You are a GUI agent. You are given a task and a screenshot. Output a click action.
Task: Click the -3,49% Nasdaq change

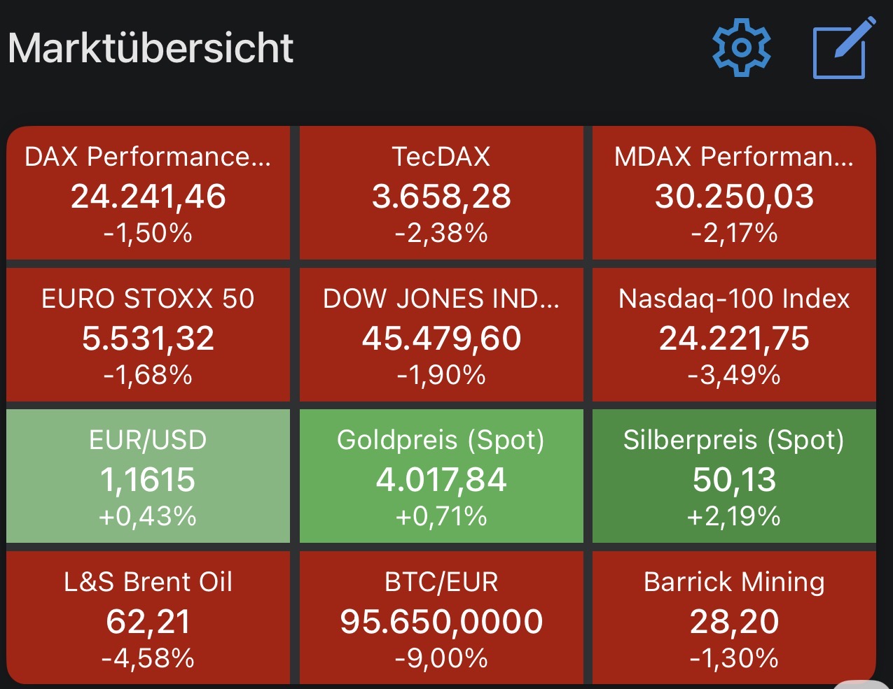point(734,375)
